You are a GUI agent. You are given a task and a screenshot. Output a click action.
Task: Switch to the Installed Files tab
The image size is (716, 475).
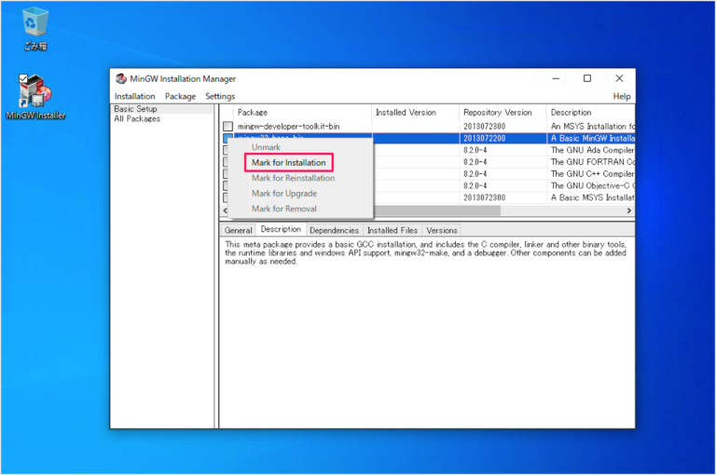pos(392,230)
